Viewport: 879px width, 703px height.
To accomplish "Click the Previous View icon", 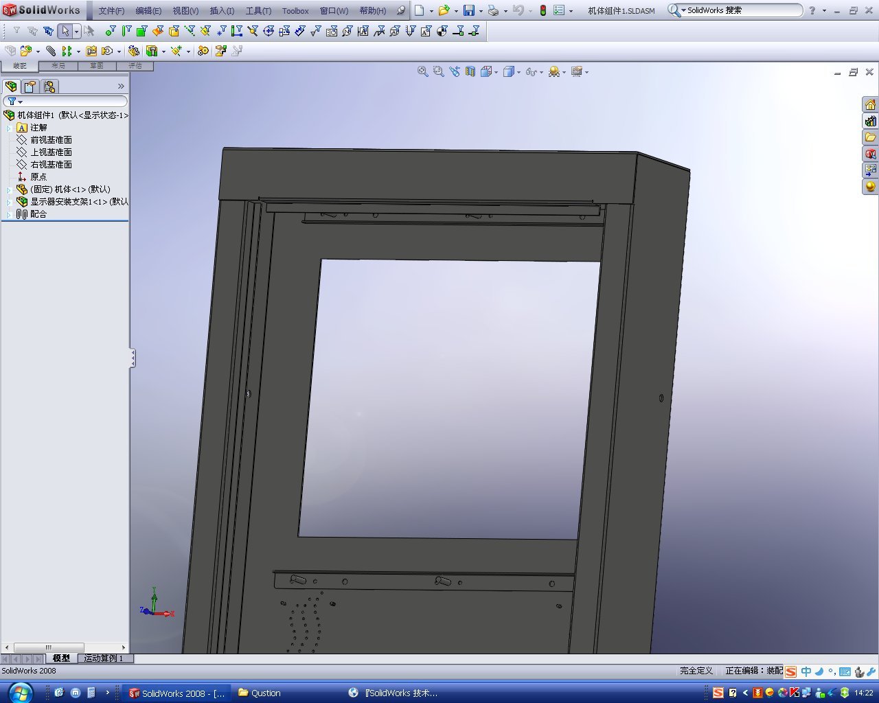I will [x=455, y=71].
